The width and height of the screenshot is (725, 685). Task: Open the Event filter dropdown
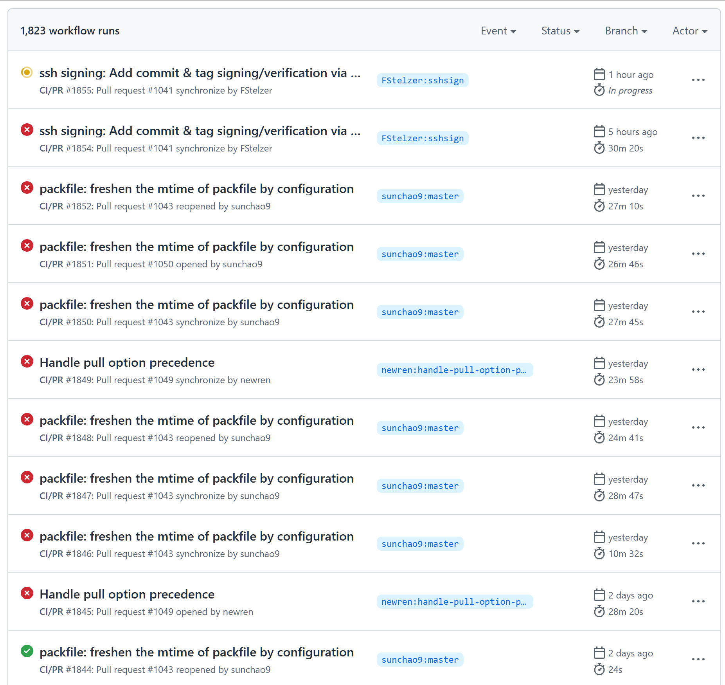[498, 31]
